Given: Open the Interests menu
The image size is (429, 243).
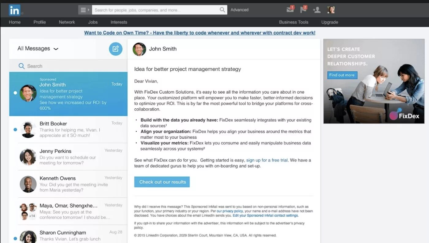Looking at the screenshot, I should pos(119,22).
